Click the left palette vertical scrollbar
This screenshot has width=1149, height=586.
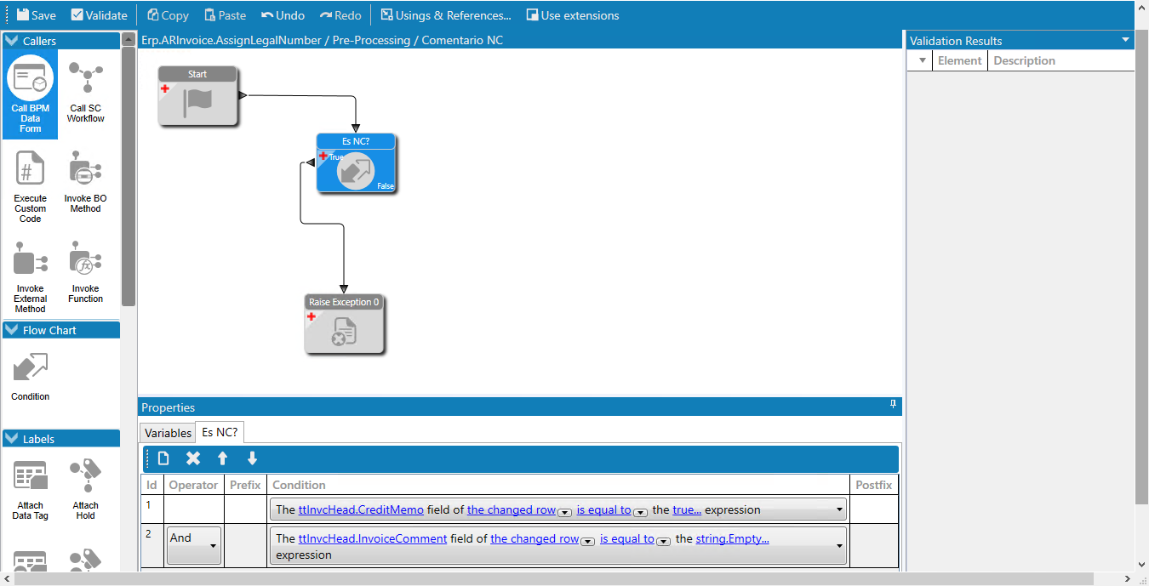(129, 175)
